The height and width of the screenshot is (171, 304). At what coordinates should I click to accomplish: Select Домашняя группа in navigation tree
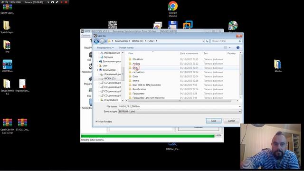pos(112,61)
